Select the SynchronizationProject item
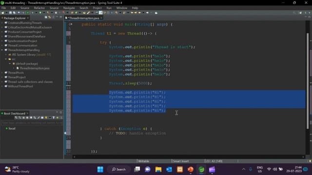 pyautogui.click(x=22, y=41)
